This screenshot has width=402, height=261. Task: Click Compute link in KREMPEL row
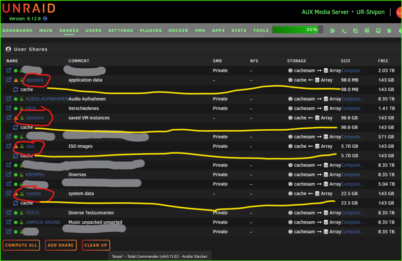352,175
